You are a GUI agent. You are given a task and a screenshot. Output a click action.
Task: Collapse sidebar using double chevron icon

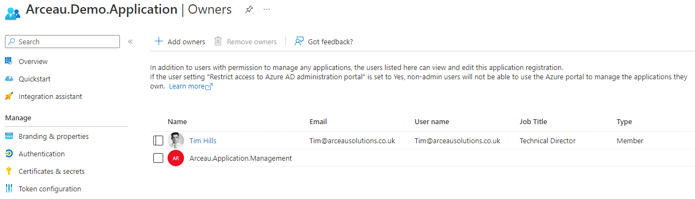click(130, 42)
